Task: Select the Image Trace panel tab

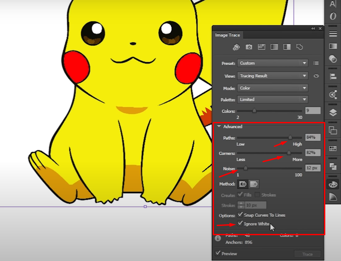Action: point(227,35)
